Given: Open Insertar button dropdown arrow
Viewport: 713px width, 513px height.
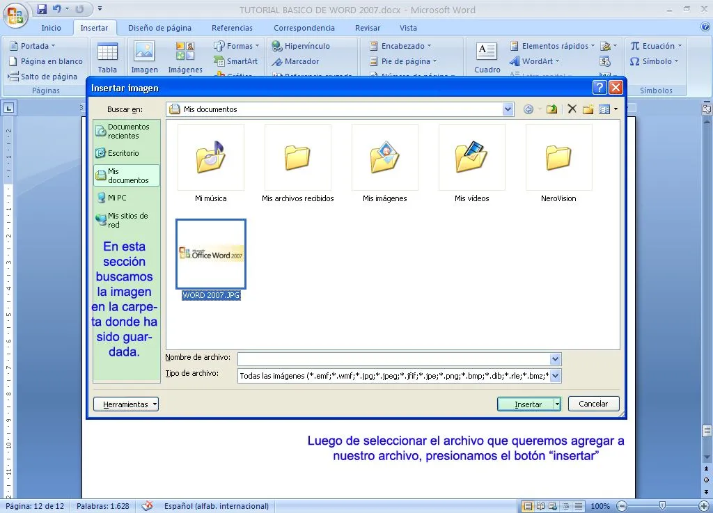Looking at the screenshot, I should pos(557,404).
